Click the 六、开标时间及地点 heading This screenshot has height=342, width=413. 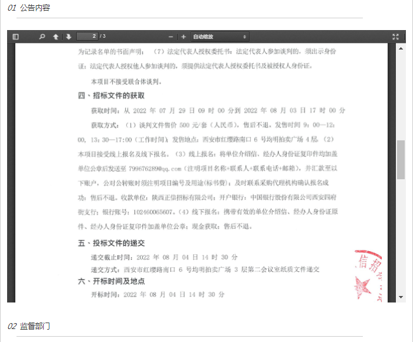point(111,281)
